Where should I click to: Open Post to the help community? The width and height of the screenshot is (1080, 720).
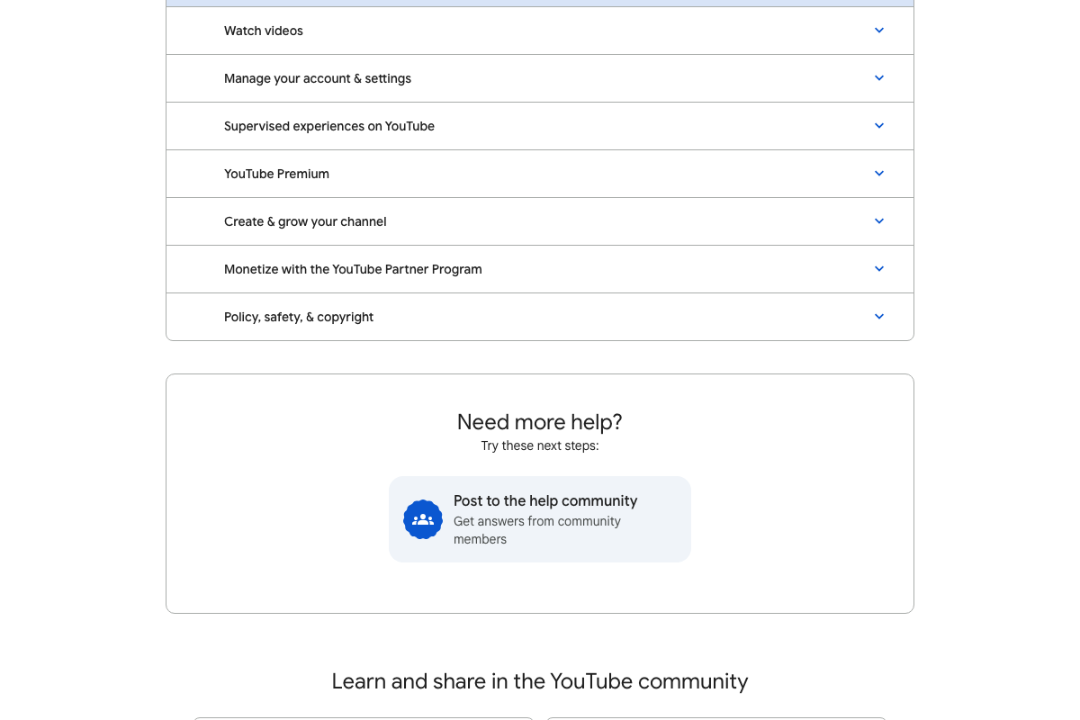pos(540,519)
